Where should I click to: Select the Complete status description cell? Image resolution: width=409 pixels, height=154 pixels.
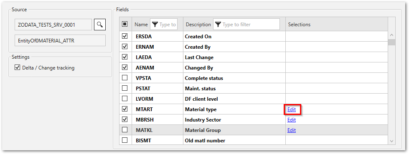[x=234, y=78]
